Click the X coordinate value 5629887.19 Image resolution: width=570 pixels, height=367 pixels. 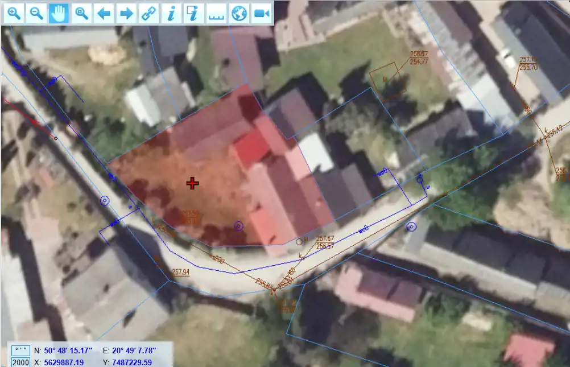[67, 362]
